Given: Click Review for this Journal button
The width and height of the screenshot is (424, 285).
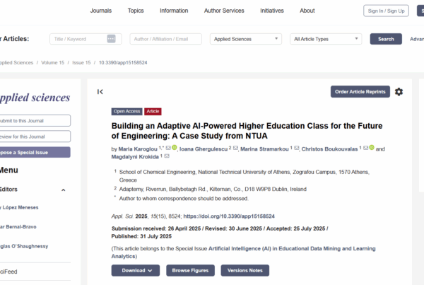Looking at the screenshot, I should point(35,136).
